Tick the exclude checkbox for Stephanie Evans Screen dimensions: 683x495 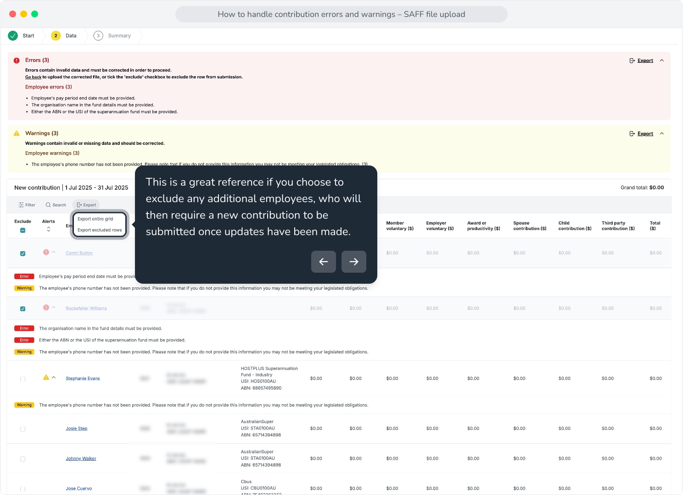(x=22, y=379)
